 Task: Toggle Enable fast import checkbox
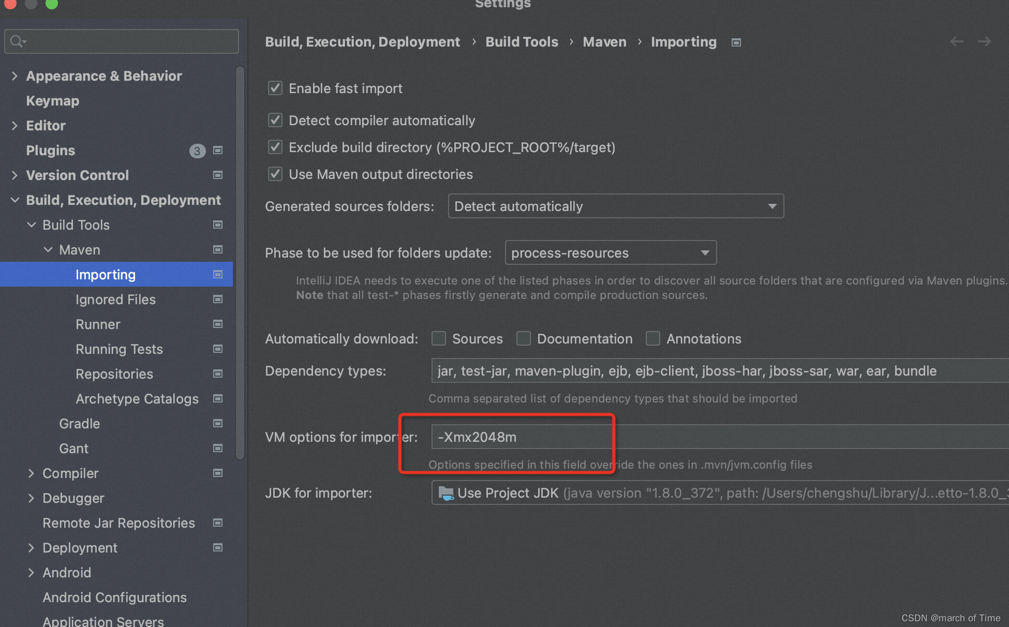pyautogui.click(x=275, y=88)
